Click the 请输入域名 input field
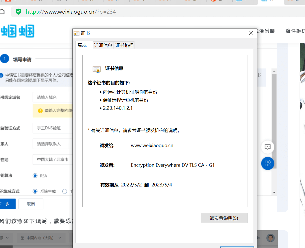305x248 pixels. click(x=52, y=97)
